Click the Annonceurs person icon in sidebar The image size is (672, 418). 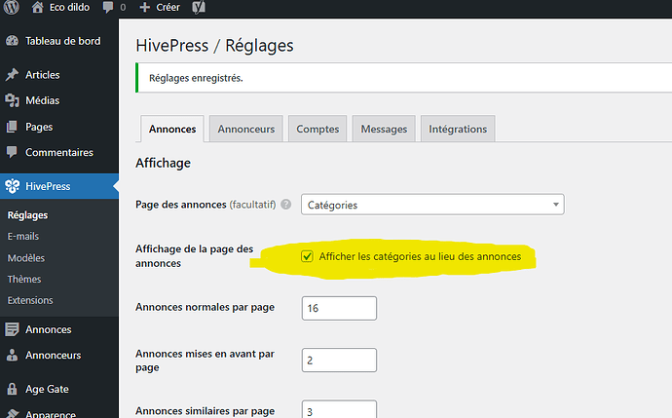(x=12, y=355)
